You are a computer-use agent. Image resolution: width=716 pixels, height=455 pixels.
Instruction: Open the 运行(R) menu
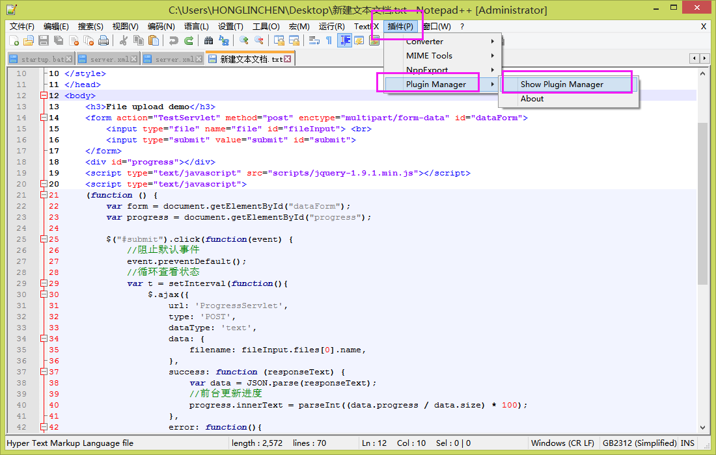coord(332,27)
